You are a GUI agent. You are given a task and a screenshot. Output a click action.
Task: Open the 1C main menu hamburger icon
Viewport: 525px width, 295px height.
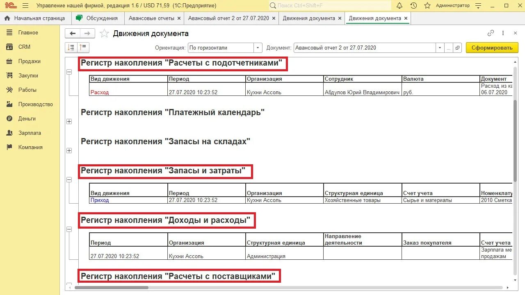[x=25, y=6]
